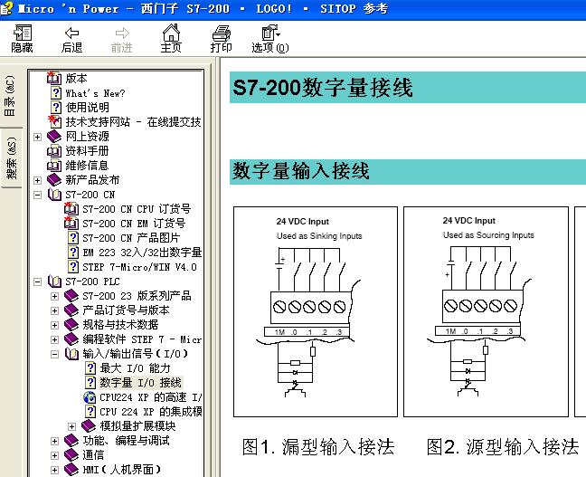Image resolution: width=586 pixels, height=477 pixels.
Task: Open 技术支持网站 - 在线提交技 topic
Action: [x=133, y=122]
